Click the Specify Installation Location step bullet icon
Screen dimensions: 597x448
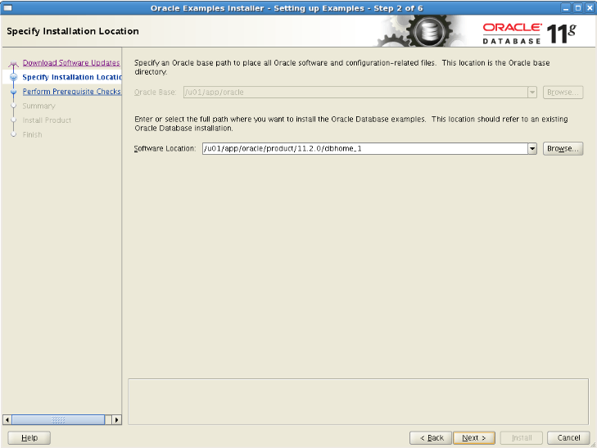click(x=14, y=77)
